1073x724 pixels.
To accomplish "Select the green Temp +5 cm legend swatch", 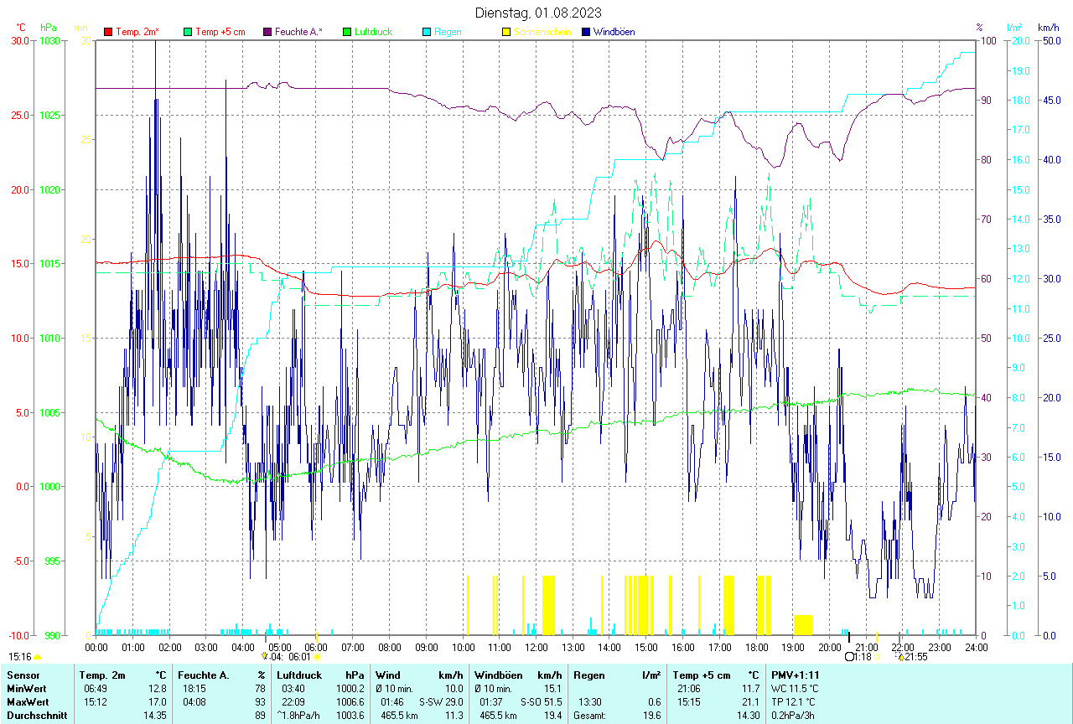I will (188, 32).
